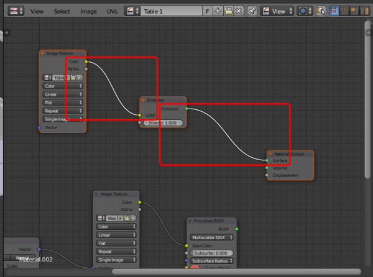Open Flat dropdown in lower Image Texture

(116, 243)
